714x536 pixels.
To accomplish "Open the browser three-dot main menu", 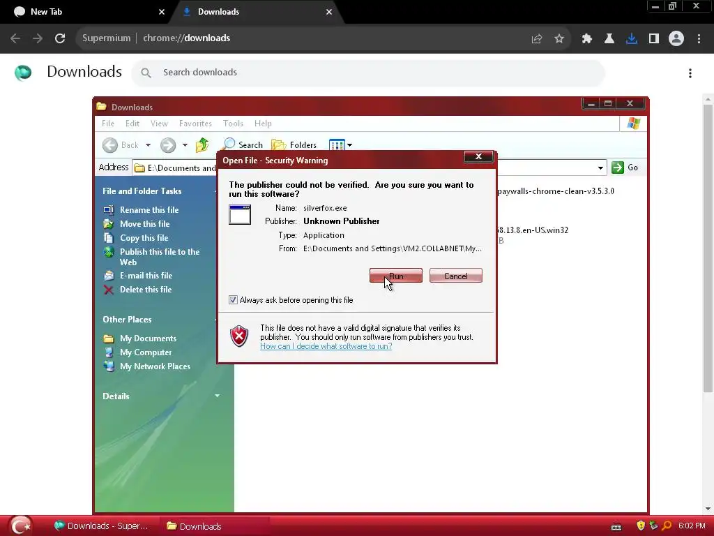I will pyautogui.click(x=699, y=39).
